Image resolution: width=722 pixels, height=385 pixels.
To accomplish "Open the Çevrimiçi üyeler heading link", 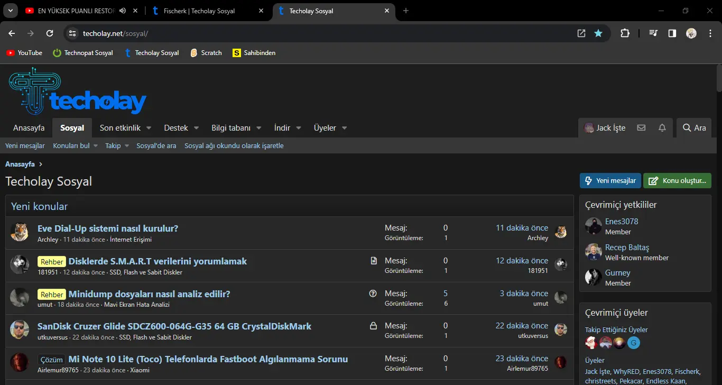I will tap(616, 313).
